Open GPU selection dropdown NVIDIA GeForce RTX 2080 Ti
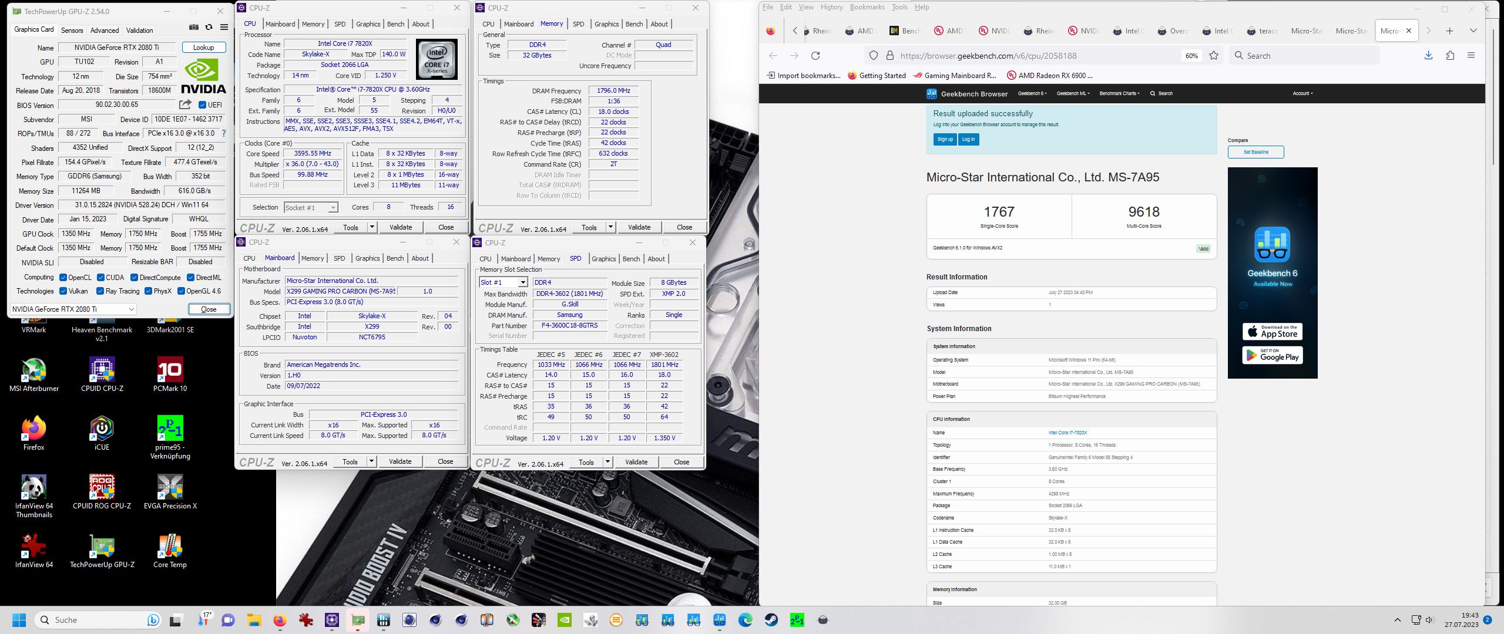This screenshot has height=634, width=1504. click(x=73, y=309)
